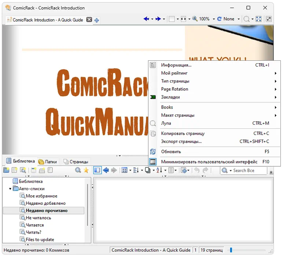Screen dimensions: 283x256
Task: Click the redo arrow icon
Action: [205, 170]
